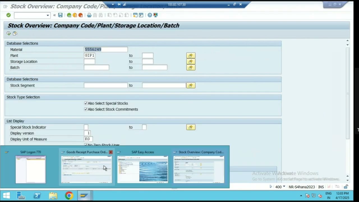Click the Previous Page icon
The image size is (359, 202).
coord(115,15)
